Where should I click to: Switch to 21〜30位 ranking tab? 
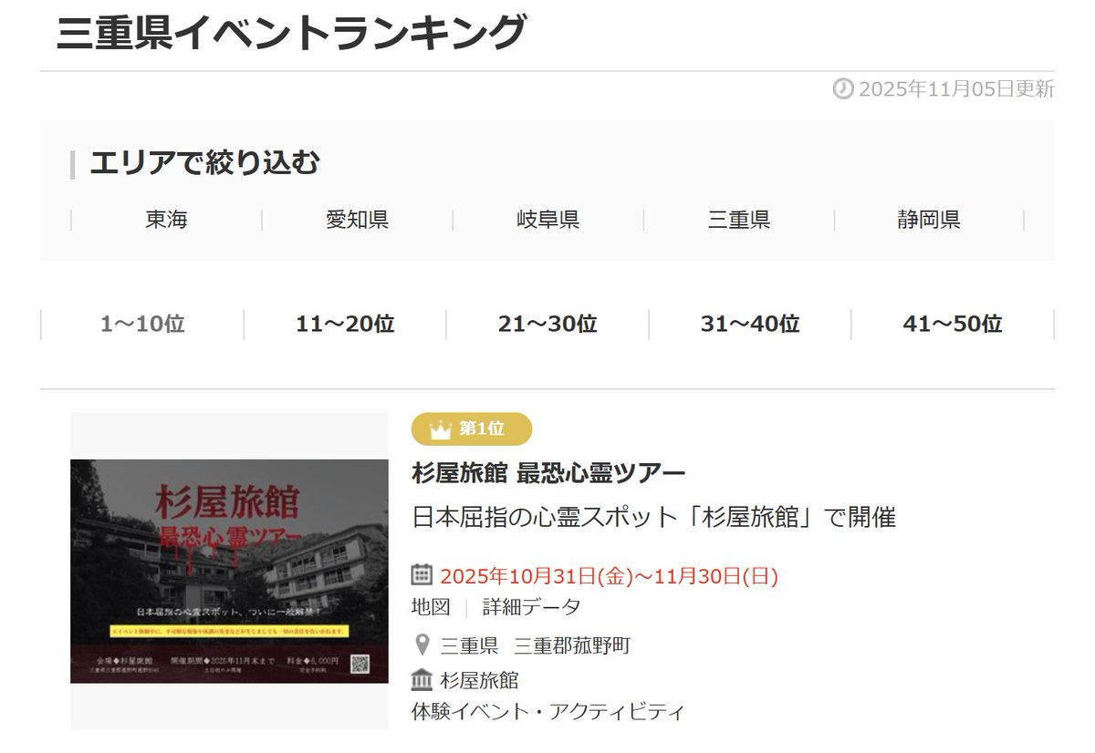[547, 324]
